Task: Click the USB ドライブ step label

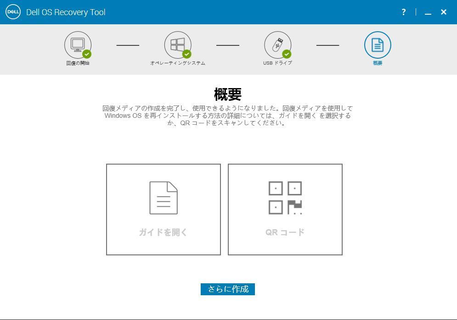Action: point(277,63)
